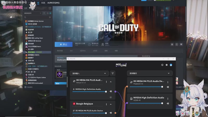
Task: Switch Steam library to grid view icon
Action: click(x=50, y=8)
